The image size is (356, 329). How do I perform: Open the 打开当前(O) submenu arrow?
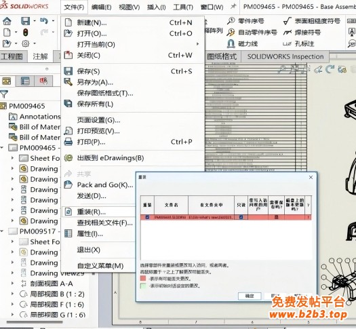click(198, 44)
